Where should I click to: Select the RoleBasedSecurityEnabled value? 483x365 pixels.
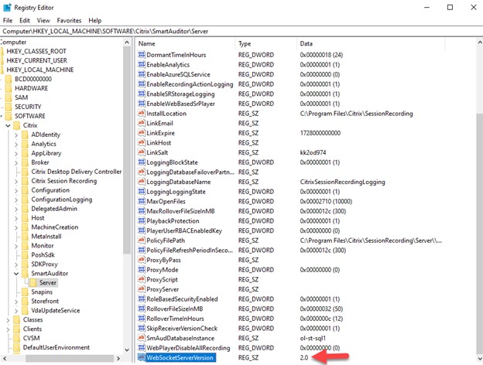click(183, 298)
